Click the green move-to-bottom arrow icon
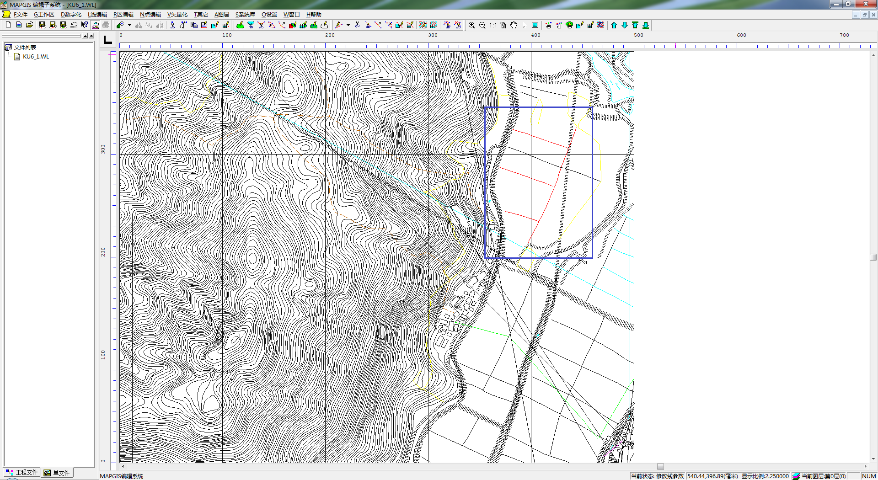This screenshot has width=878, height=480. (x=646, y=25)
